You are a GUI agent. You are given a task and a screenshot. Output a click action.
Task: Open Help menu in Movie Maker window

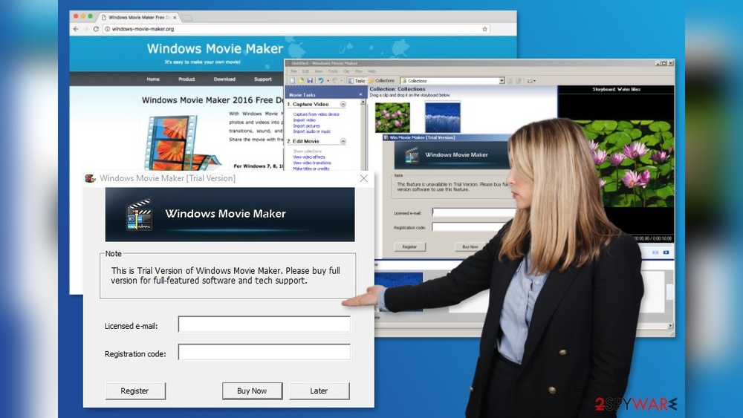pos(372,71)
